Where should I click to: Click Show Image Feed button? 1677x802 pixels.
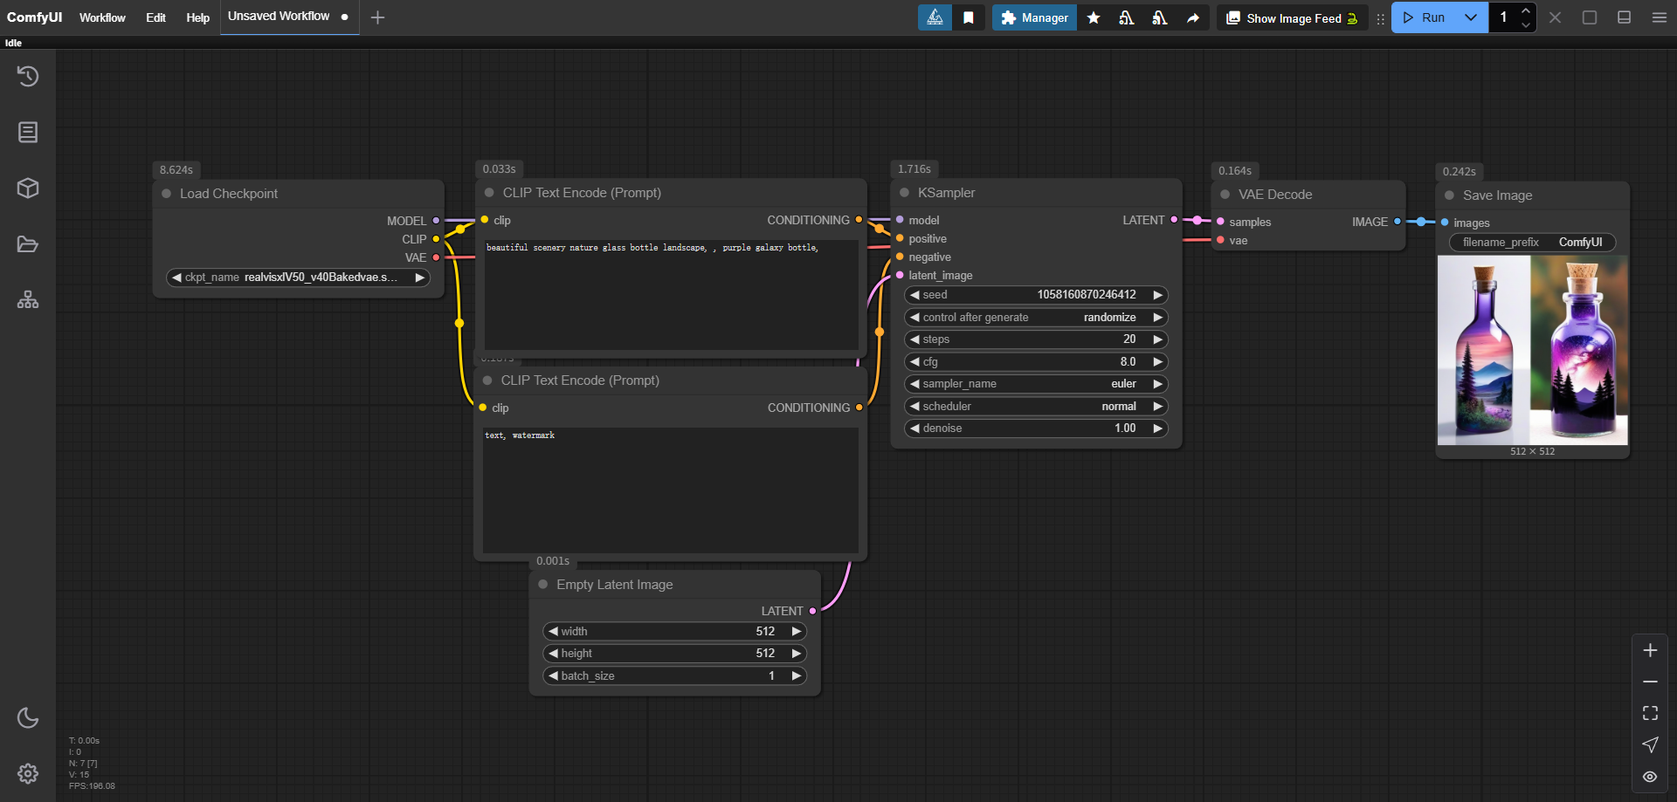[1293, 18]
